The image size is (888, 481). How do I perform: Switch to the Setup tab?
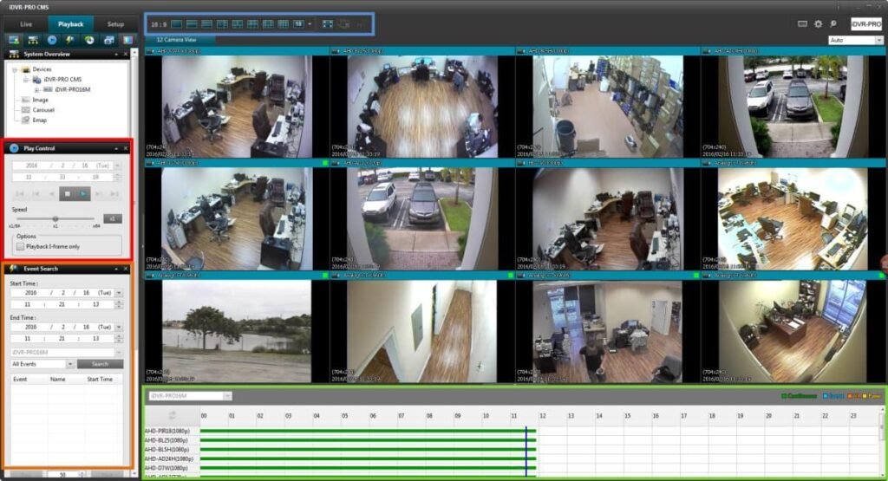coord(115,24)
